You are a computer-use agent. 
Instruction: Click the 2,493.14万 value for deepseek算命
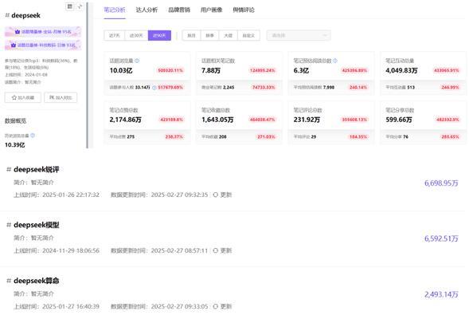[x=441, y=294]
